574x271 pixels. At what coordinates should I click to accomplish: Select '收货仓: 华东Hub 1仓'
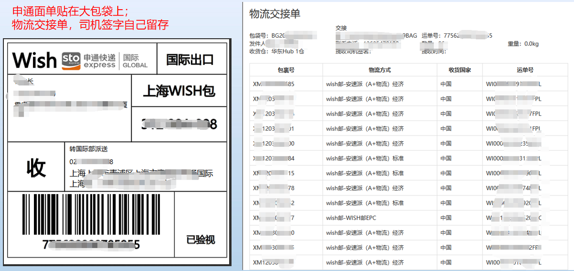[x=277, y=51]
